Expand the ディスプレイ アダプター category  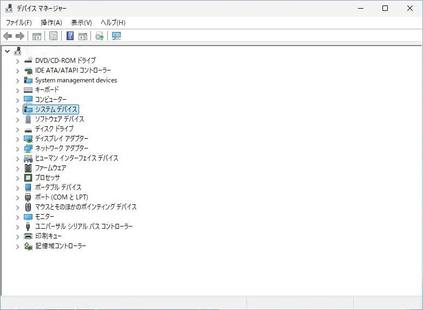point(17,139)
